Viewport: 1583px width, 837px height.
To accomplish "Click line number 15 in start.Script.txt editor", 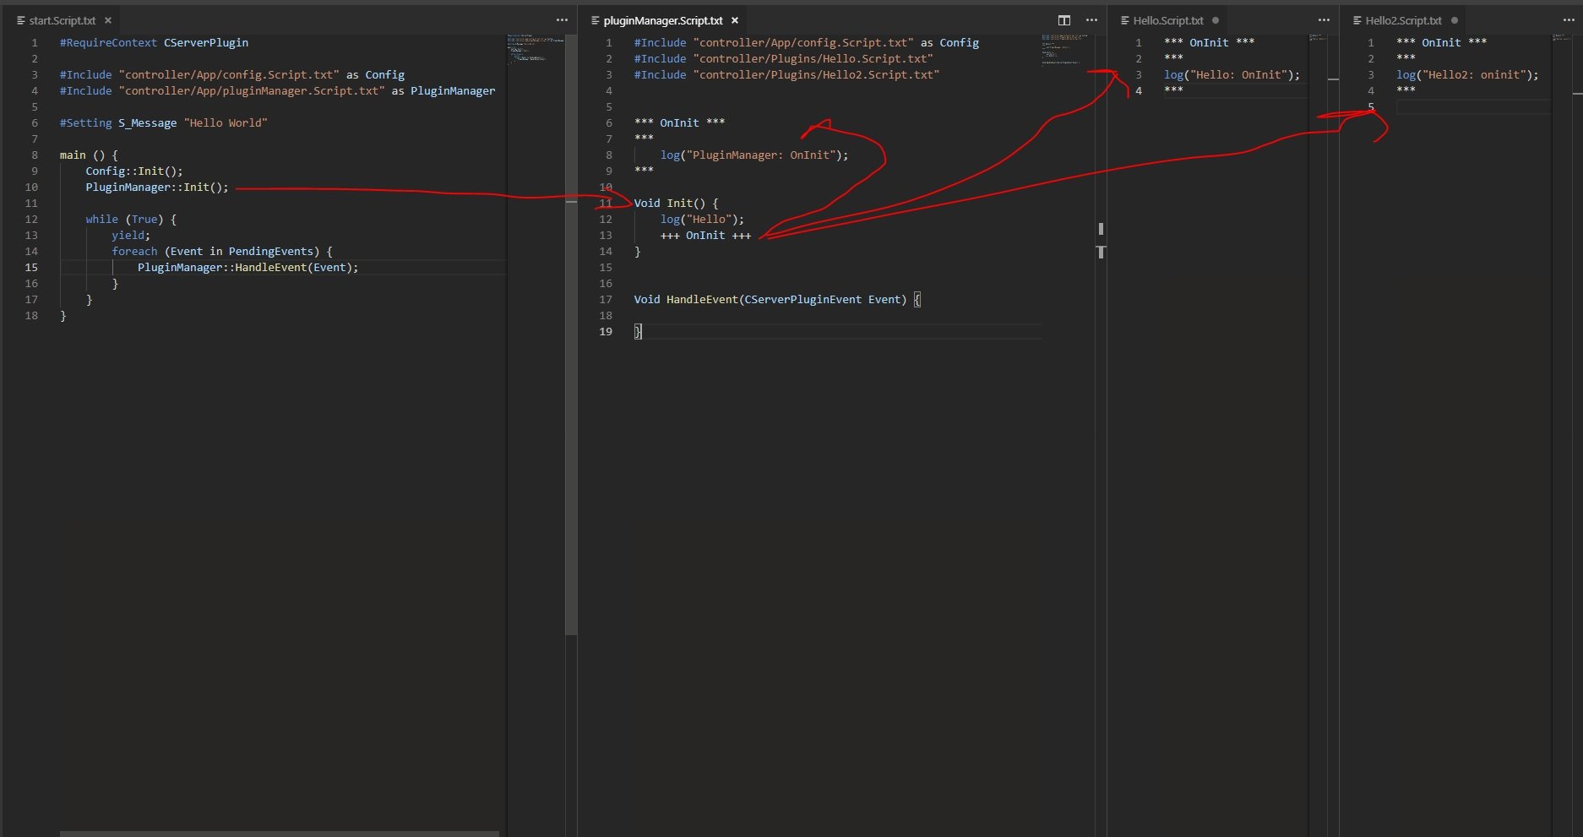I will pos(31,267).
